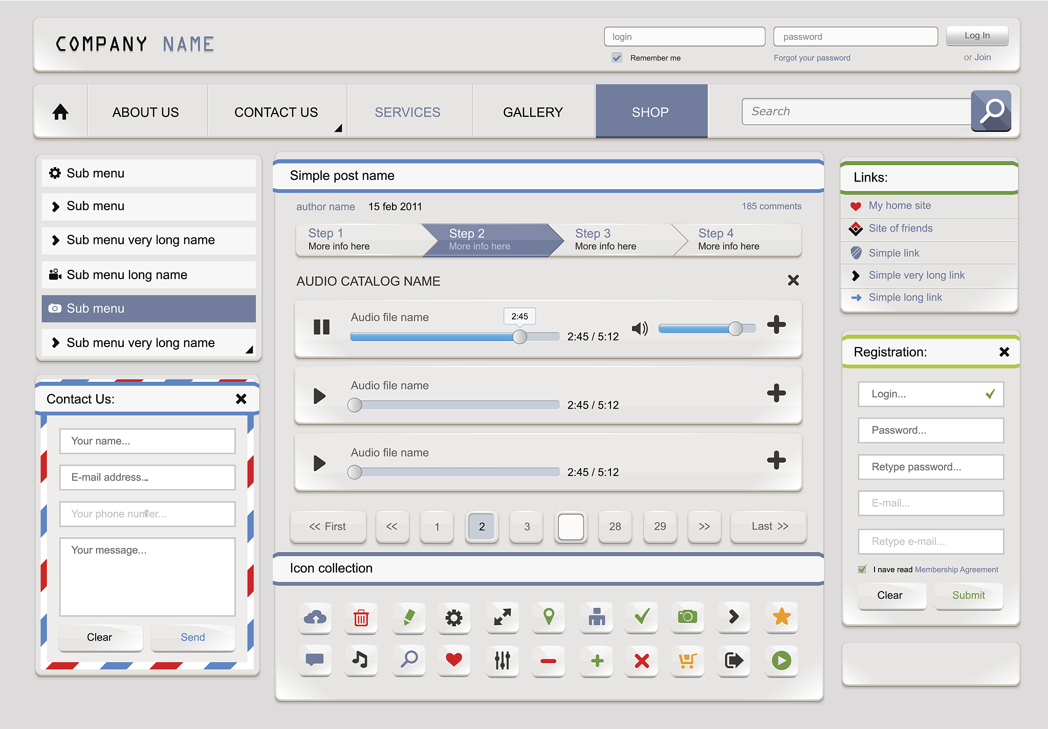Expand last sub menu corner arrow

(x=249, y=350)
